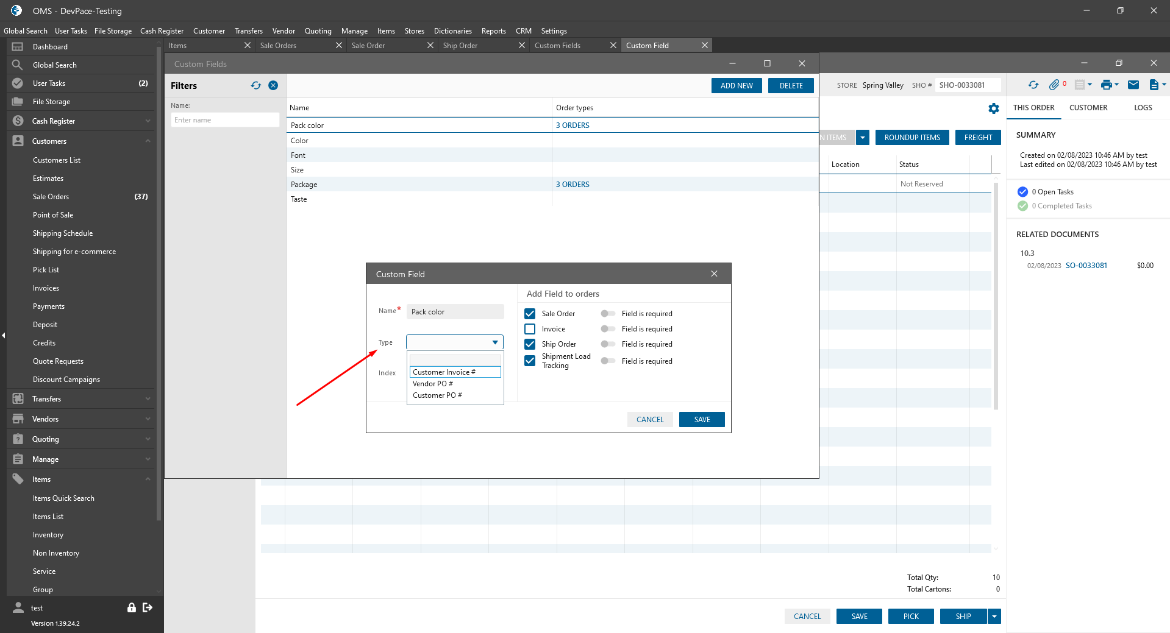The image size is (1170, 633).
Task: Open the Dictionaries menu
Action: (x=452, y=31)
